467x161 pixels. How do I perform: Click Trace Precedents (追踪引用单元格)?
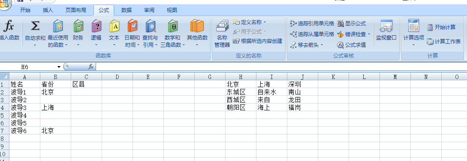click(312, 23)
